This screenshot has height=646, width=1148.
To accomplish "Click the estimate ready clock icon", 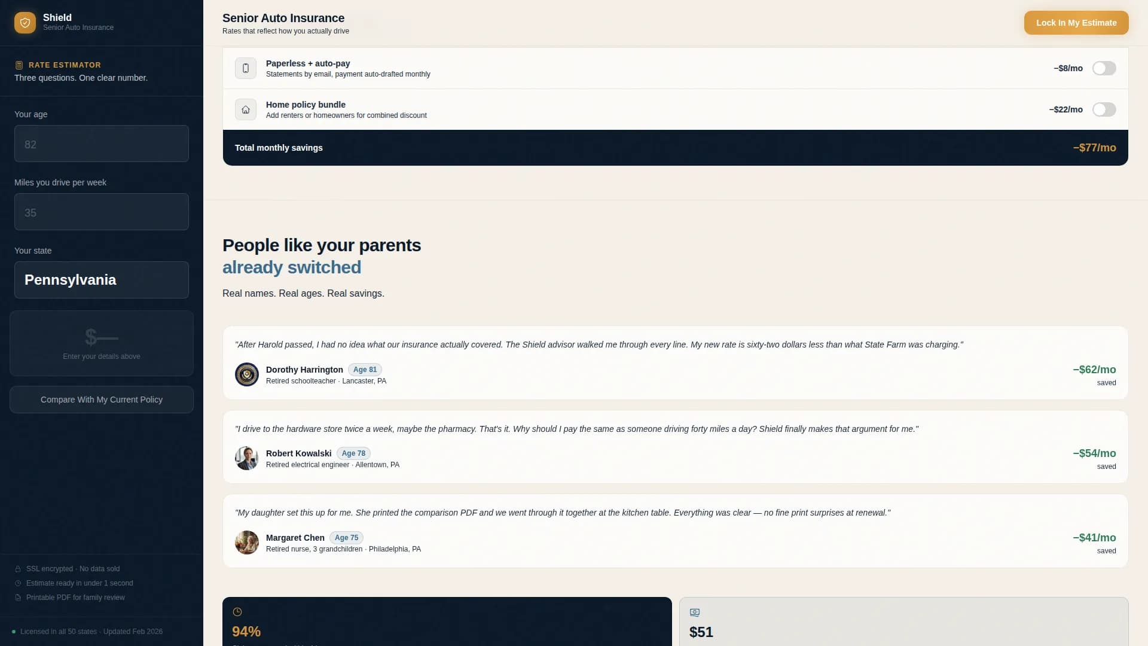I will coord(18,583).
